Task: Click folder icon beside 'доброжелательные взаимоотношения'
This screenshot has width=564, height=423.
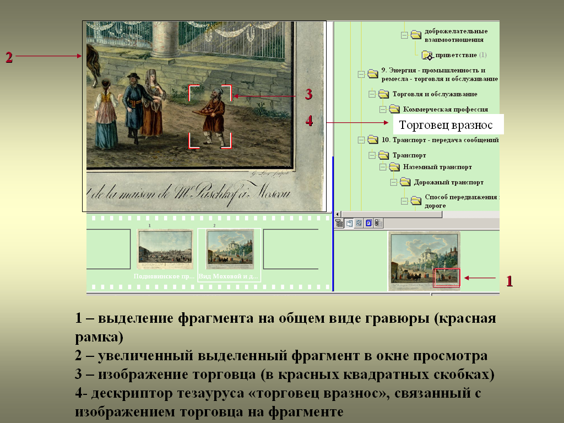Action: [416, 35]
